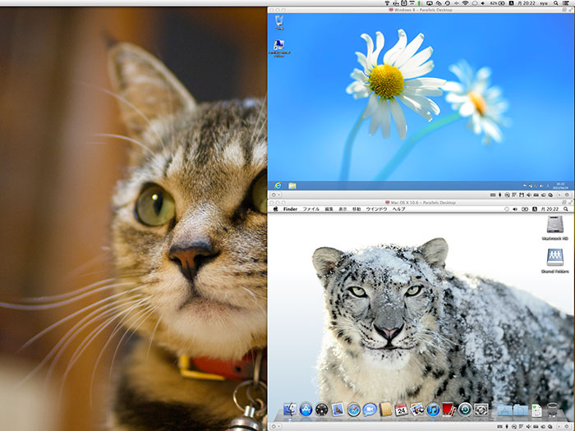Click sound icon in Mac OS X VM status bar
575x431 pixels.
[529, 426]
